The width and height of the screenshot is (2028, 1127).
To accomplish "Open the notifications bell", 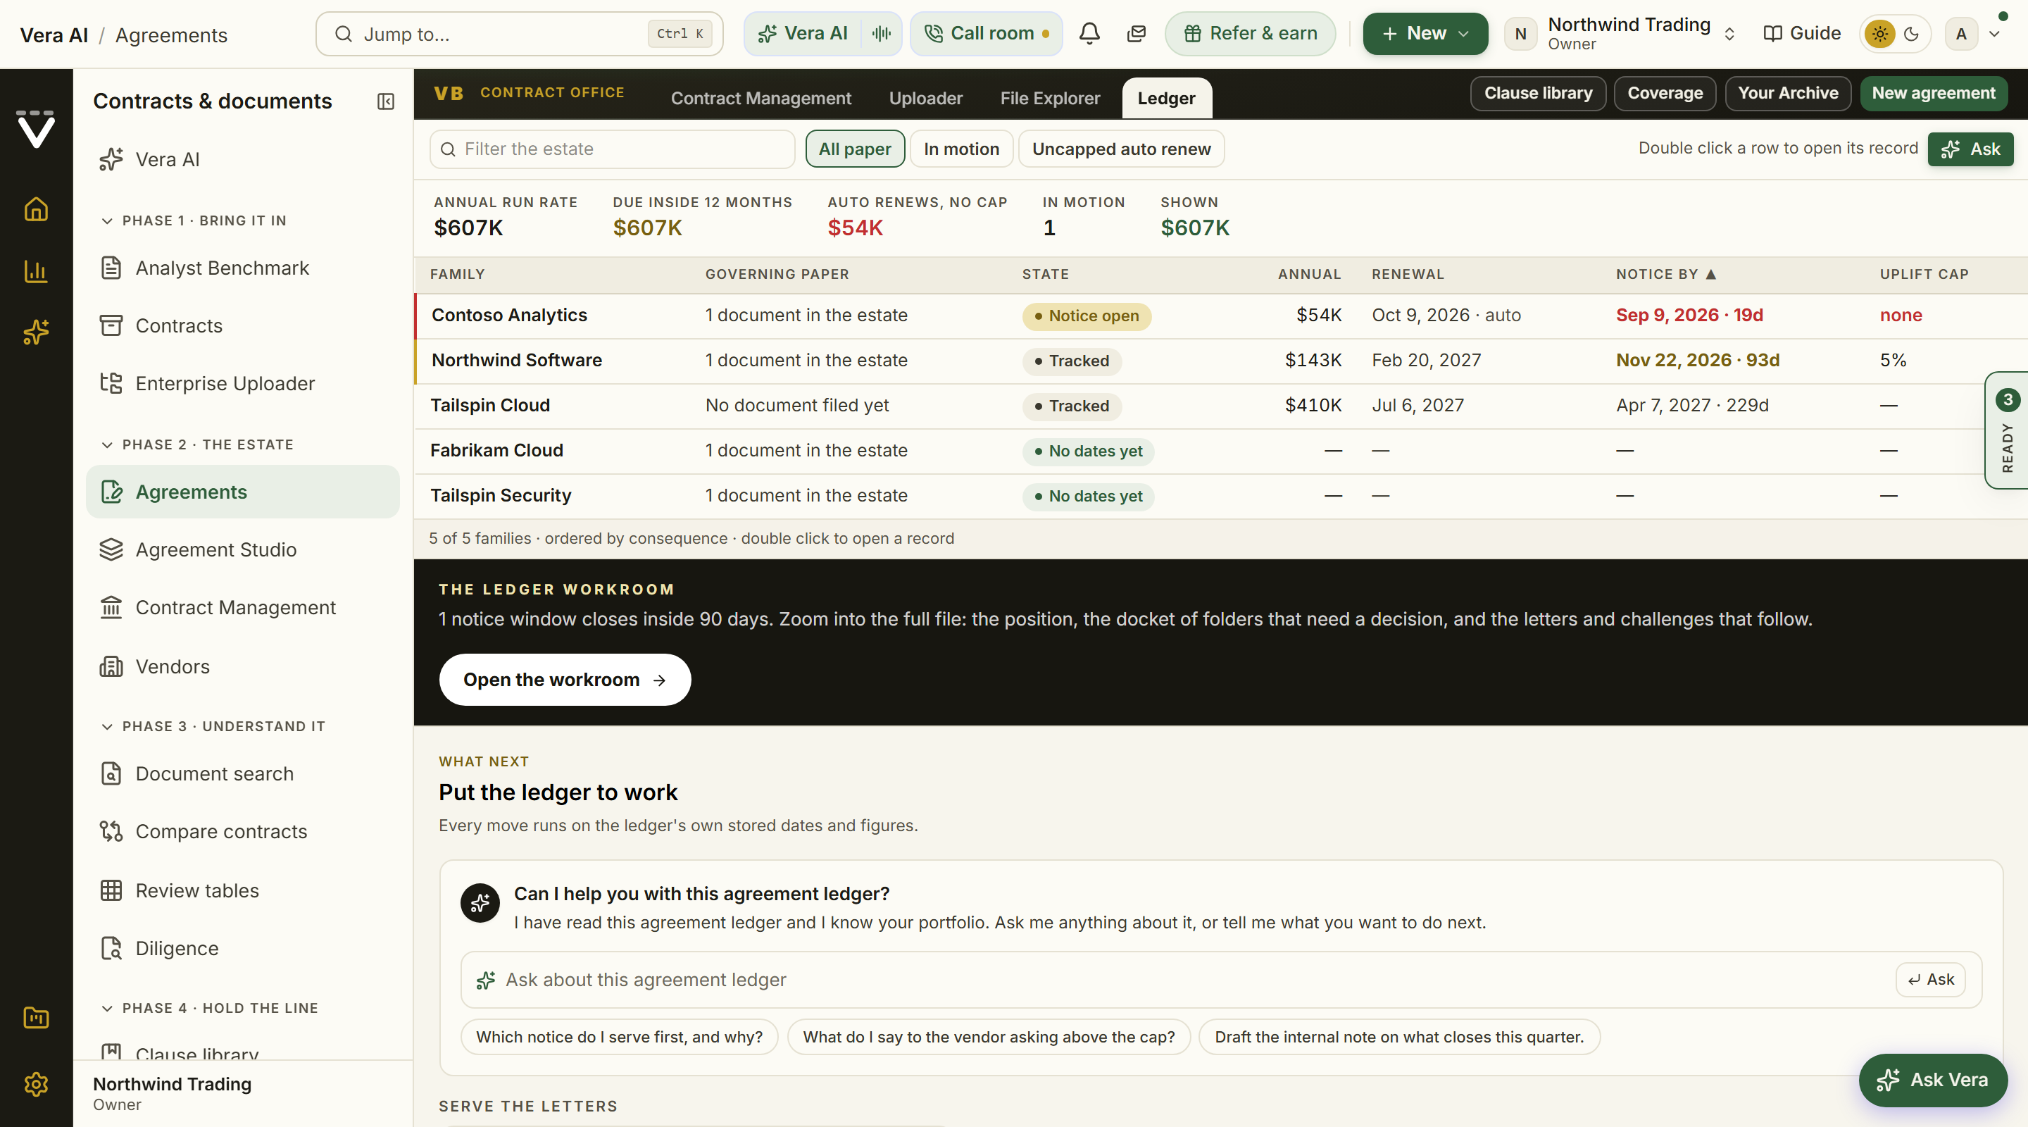I will [1089, 34].
